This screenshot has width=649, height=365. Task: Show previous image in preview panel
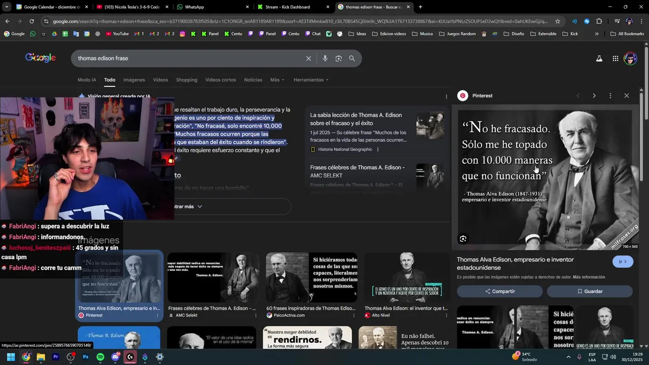pyautogui.click(x=578, y=96)
